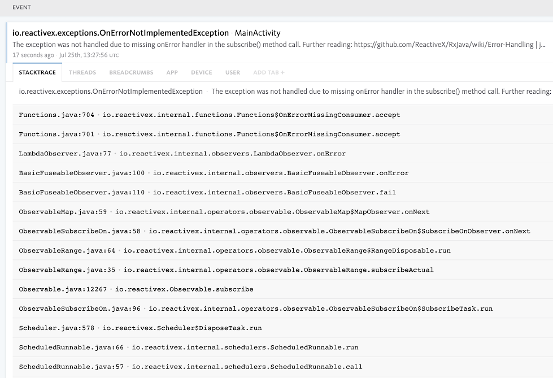553x378 pixels.
Task: Select the ScheduledRunnable.java:57 call frame
Action: [283, 367]
